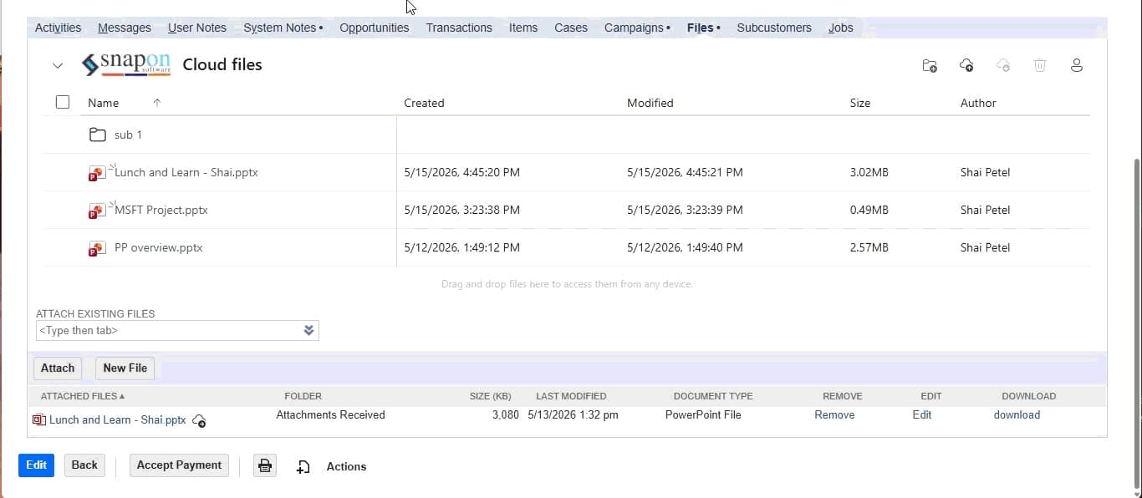The width and height of the screenshot is (1142, 498).
Task: Click PowerPoint icon for Lunch and Learn cloud file
Action: click(x=97, y=173)
